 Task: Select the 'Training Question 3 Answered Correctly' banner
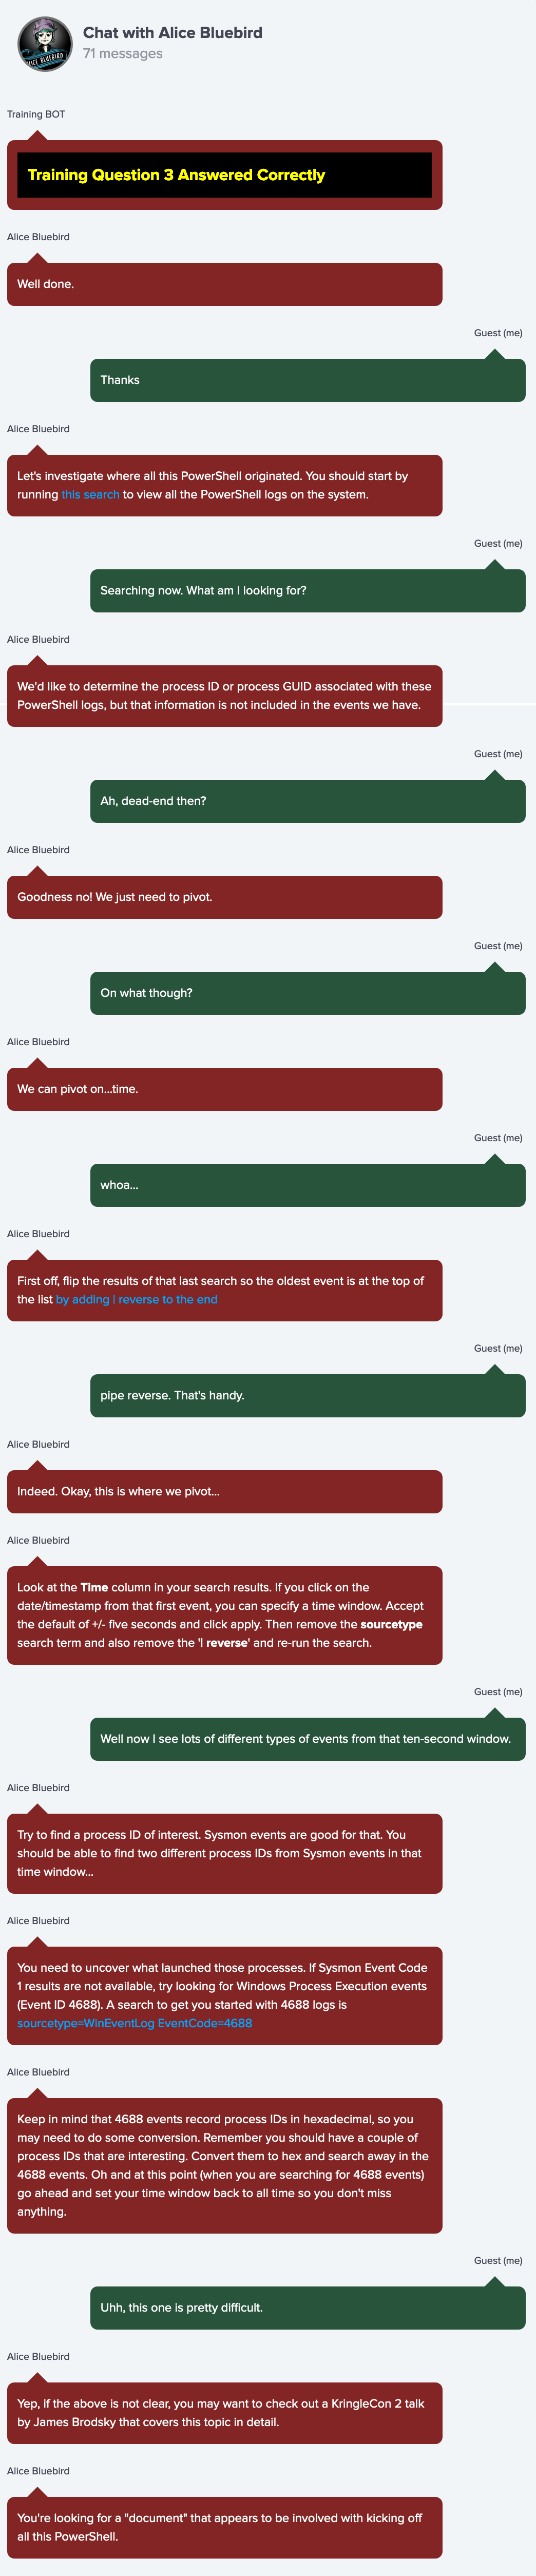point(225,175)
